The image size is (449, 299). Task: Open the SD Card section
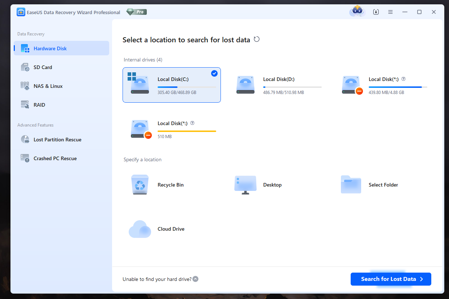61,67
